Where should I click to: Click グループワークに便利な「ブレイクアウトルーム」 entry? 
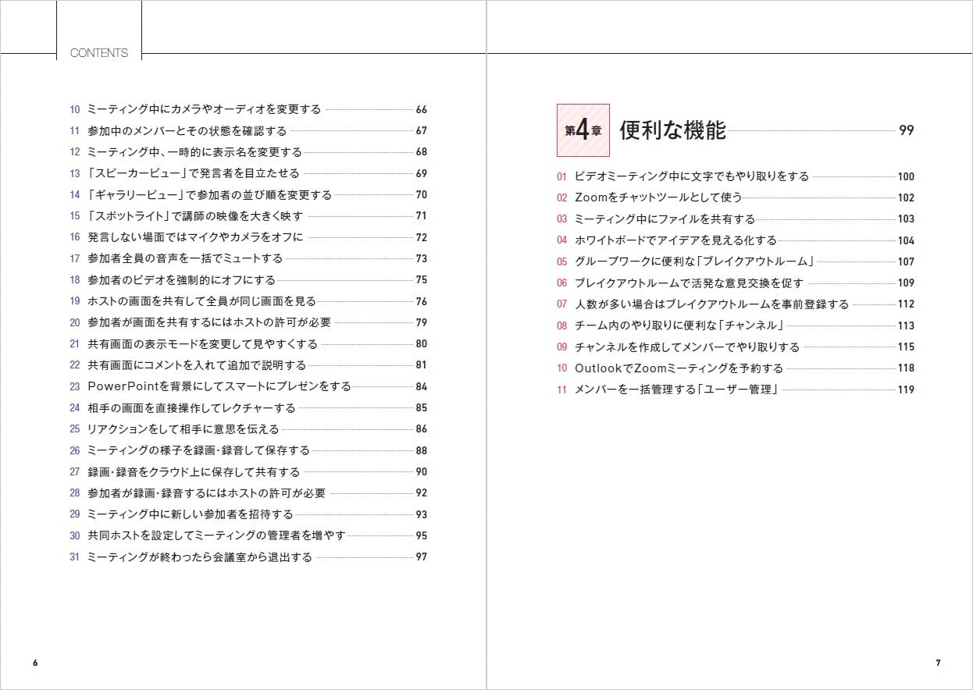[x=694, y=262]
